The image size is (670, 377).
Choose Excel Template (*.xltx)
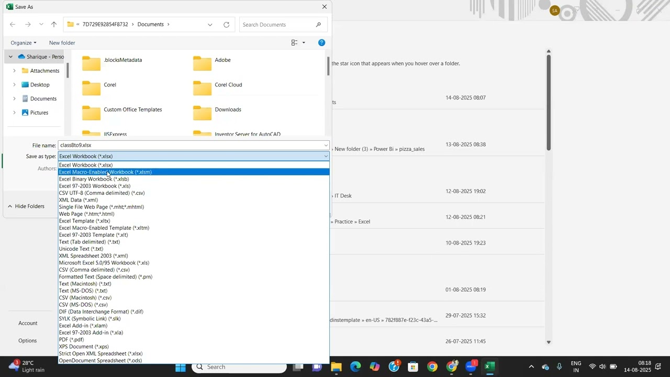tap(194, 221)
